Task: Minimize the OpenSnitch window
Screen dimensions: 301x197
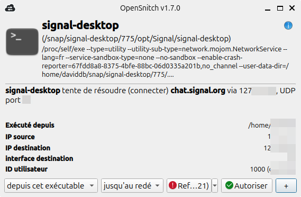Action: coord(268,8)
